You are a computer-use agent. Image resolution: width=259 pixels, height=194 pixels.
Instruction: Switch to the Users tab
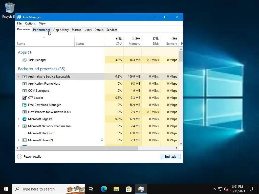(x=88, y=30)
